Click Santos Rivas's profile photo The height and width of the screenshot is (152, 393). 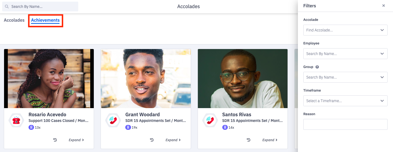[x=242, y=79]
